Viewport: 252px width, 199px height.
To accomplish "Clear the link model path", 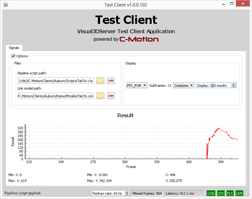I will click(111, 96).
